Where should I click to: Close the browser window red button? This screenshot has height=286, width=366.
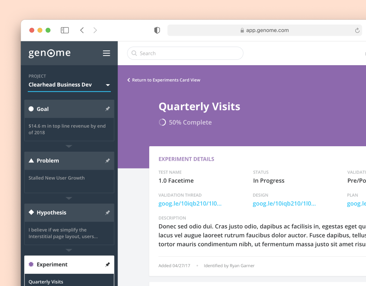pos(32,30)
